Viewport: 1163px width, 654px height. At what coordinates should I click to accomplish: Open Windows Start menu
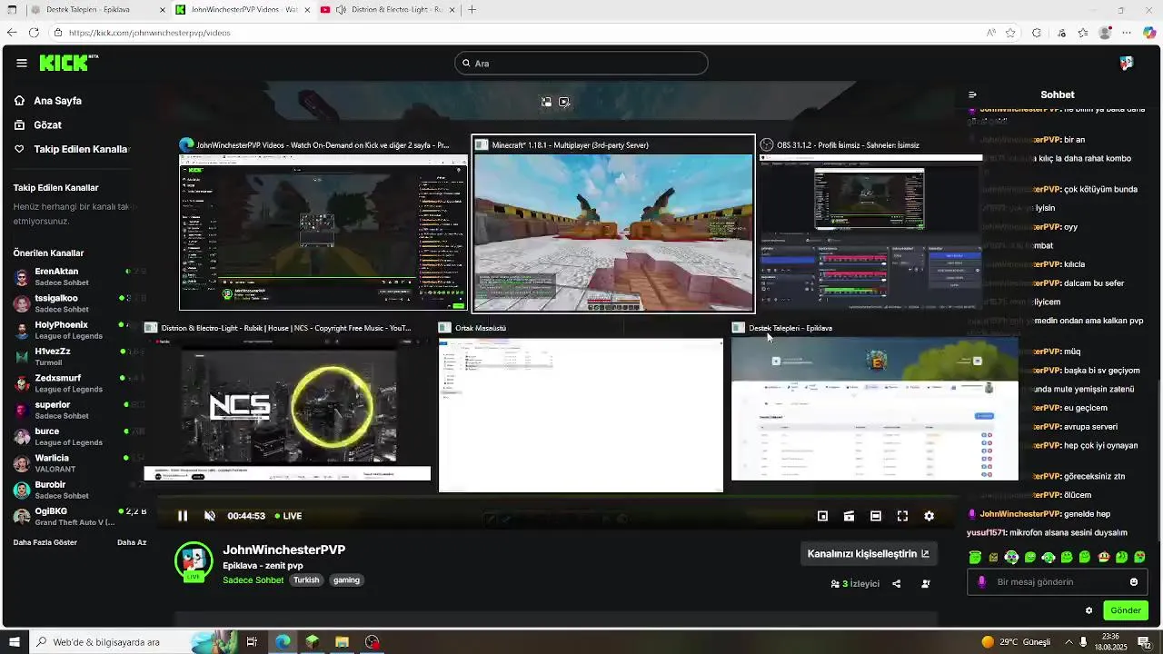click(14, 642)
